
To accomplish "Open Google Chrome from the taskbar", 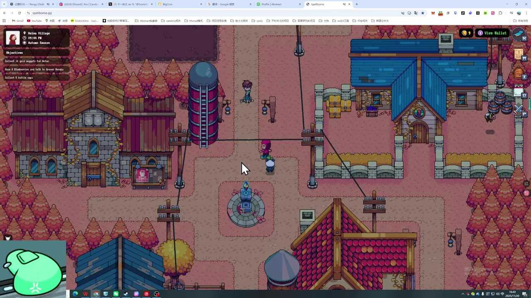I will pyautogui.click(x=95, y=294).
